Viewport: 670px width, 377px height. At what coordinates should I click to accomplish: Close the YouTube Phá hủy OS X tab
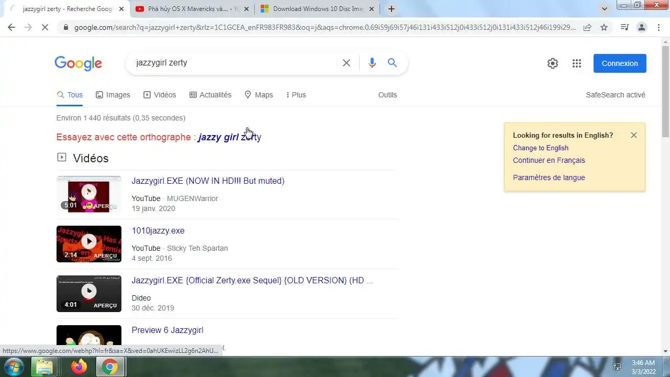point(247,9)
